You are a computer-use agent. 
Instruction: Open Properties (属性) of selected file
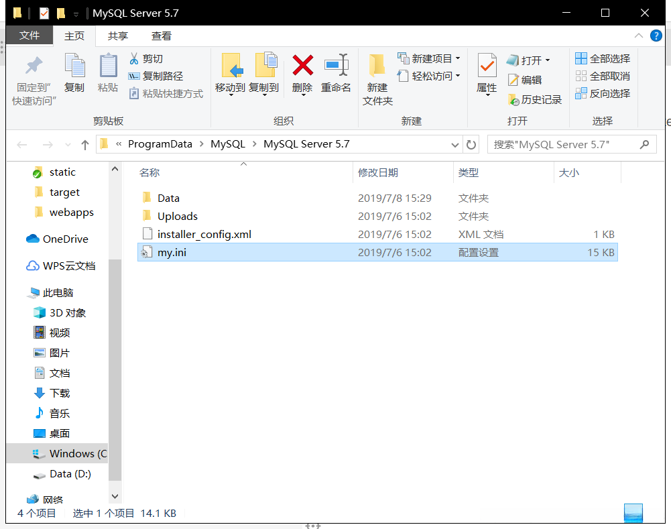pyautogui.click(x=487, y=74)
